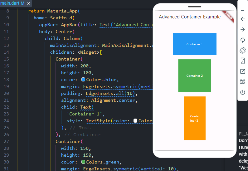The image size is (248, 171).
Task: Click 'height: 100,' on line 17
Action: pyautogui.click(x=77, y=73)
